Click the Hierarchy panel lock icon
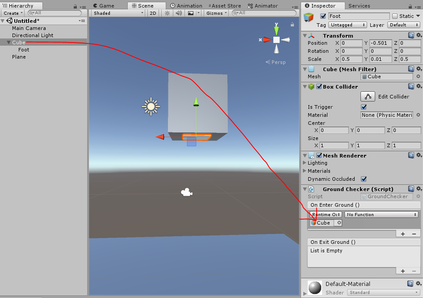Image resolution: width=423 pixels, height=298 pixels. tap(75, 6)
